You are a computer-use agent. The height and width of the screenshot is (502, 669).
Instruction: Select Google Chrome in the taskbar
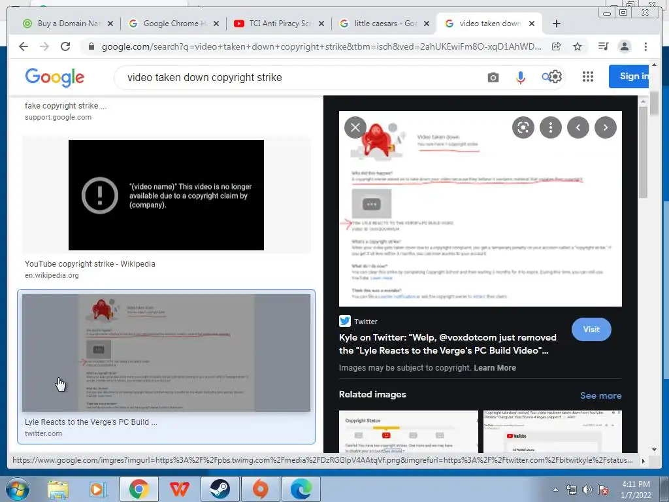[139, 489]
